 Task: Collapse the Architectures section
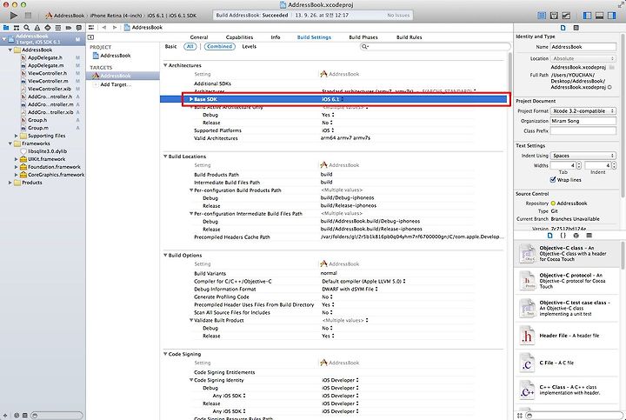(165, 65)
